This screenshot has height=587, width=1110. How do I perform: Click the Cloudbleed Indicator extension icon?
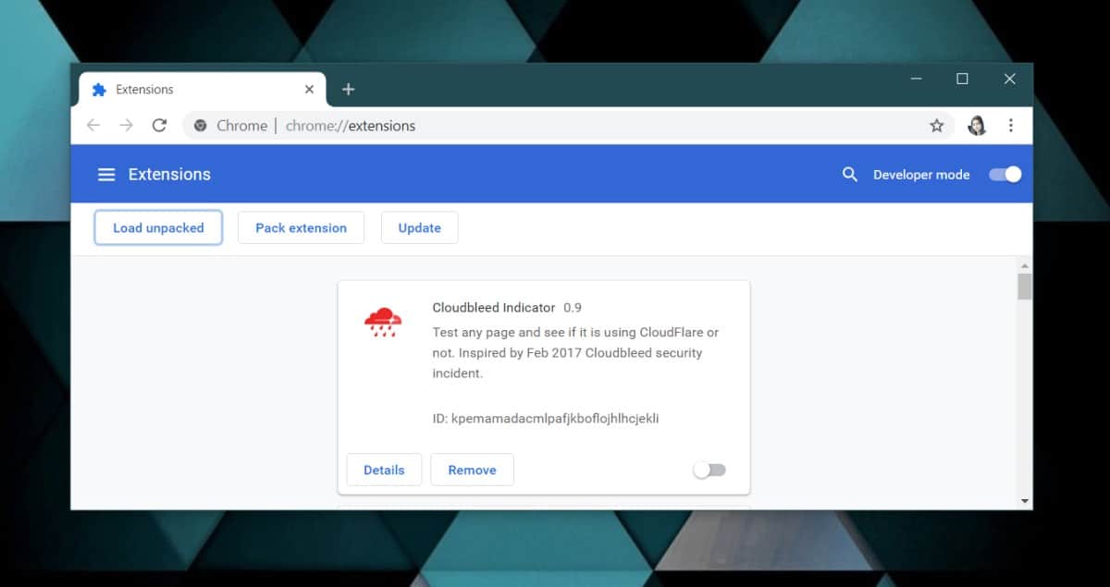tap(383, 322)
